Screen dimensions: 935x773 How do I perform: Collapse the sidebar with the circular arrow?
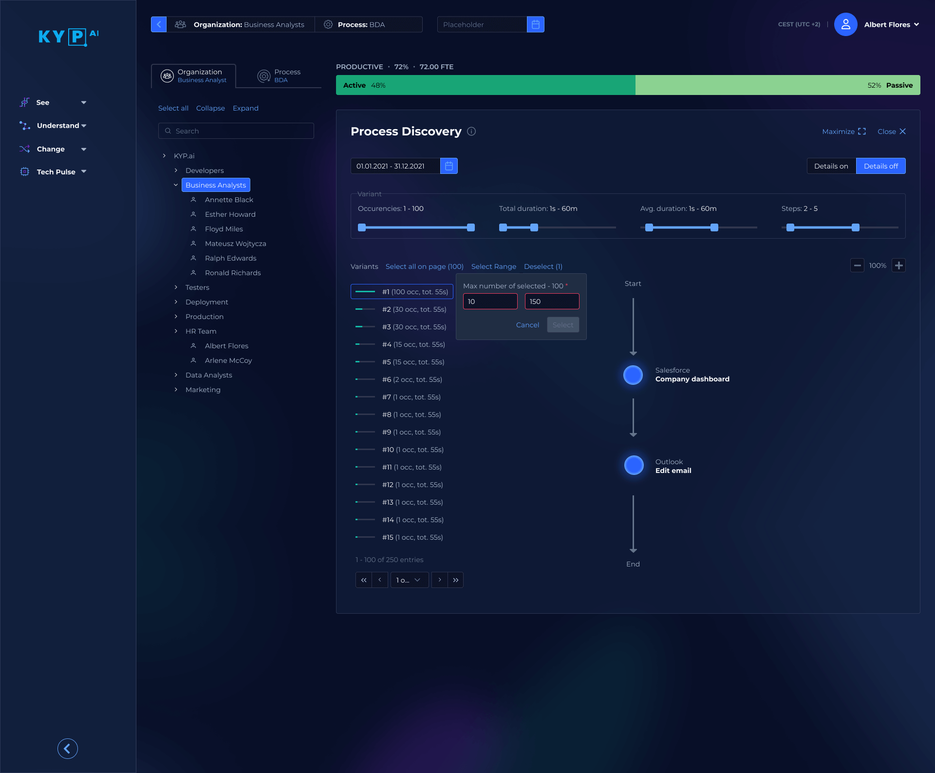click(68, 749)
